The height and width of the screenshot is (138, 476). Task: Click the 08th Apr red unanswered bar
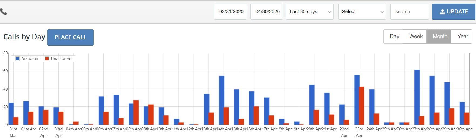tap(136, 112)
